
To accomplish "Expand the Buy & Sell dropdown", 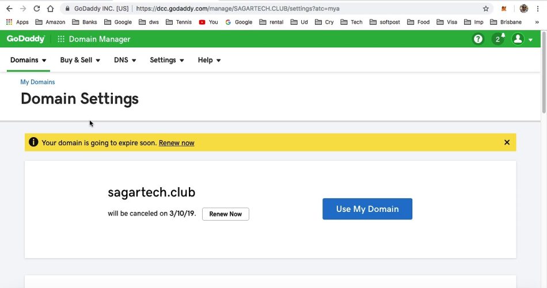I will coord(80,60).
